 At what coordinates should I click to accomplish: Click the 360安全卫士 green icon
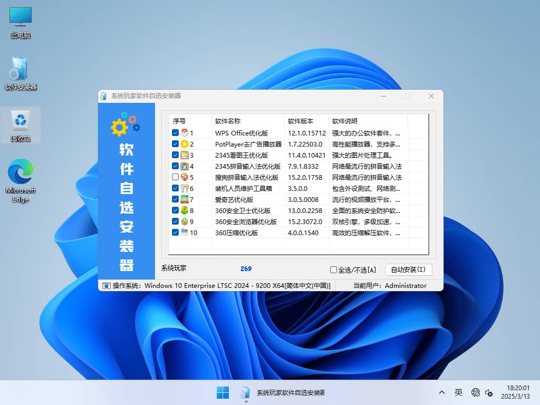(x=185, y=210)
